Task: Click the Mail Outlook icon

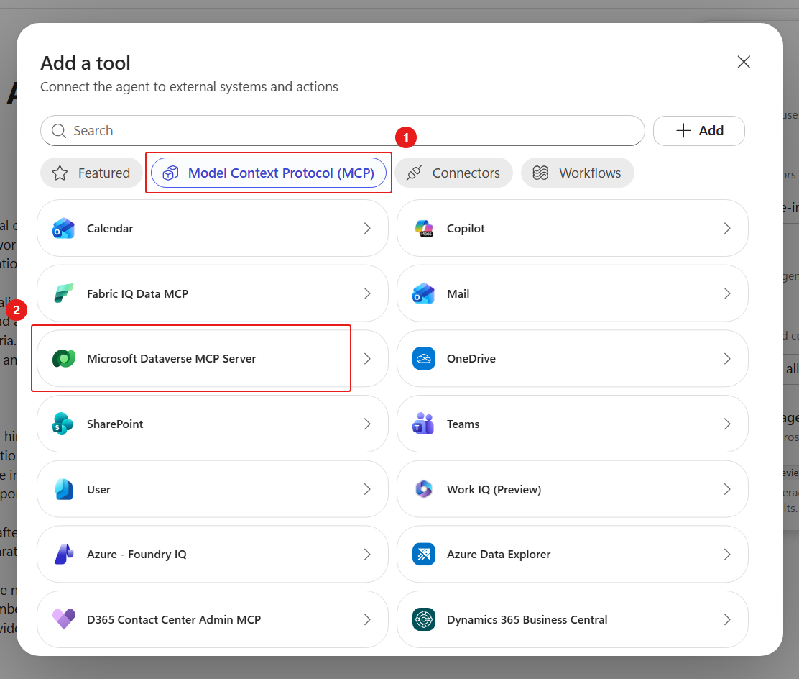Action: [x=424, y=294]
